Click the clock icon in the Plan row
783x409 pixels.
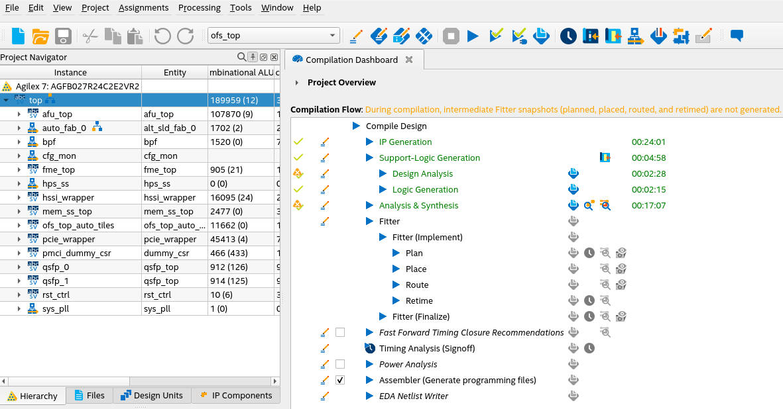[x=589, y=253]
